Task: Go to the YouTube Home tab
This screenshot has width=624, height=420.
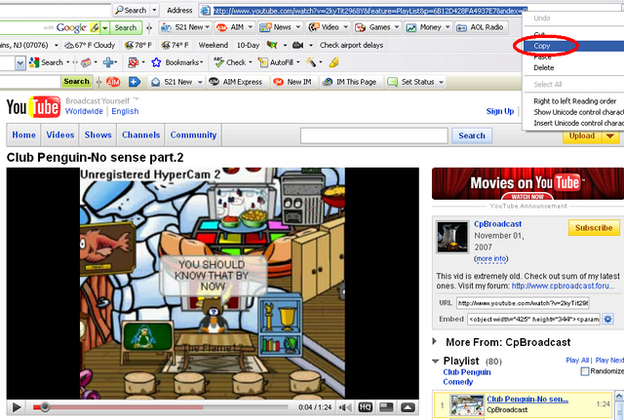Action: 23,135
